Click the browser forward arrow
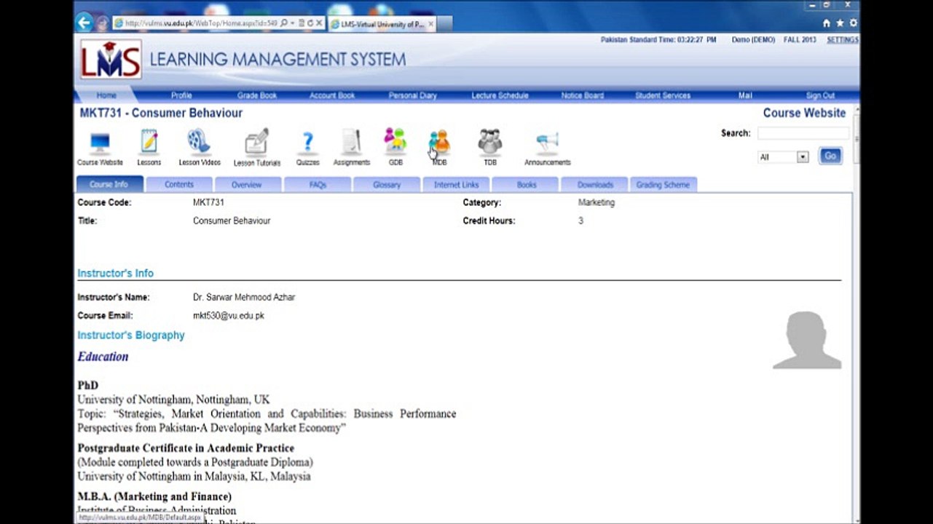The width and height of the screenshot is (933, 524). click(102, 23)
